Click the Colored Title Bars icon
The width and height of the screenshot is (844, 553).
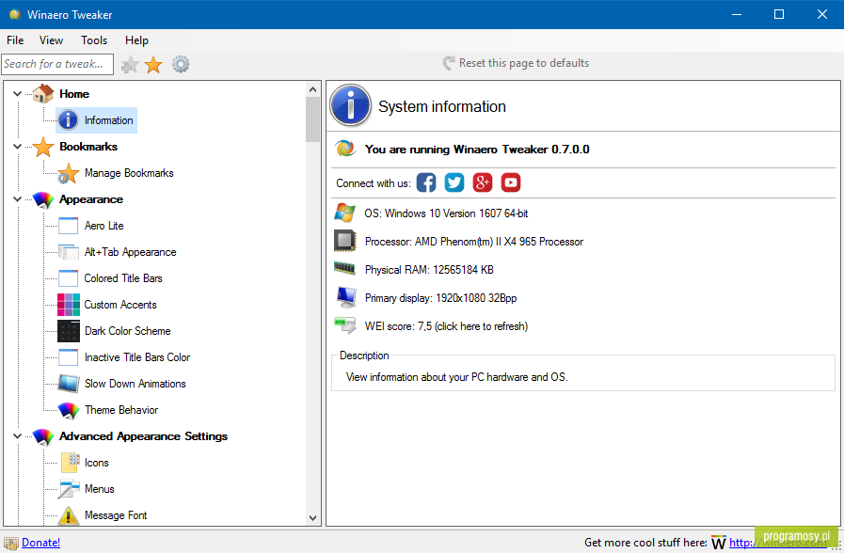coord(69,278)
